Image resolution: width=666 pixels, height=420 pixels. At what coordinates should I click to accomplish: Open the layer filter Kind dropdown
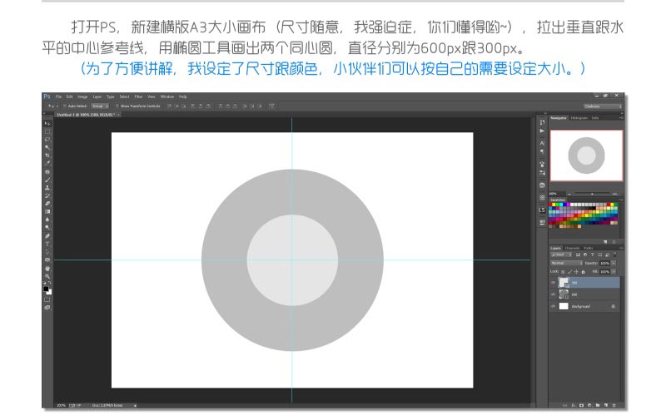561,254
